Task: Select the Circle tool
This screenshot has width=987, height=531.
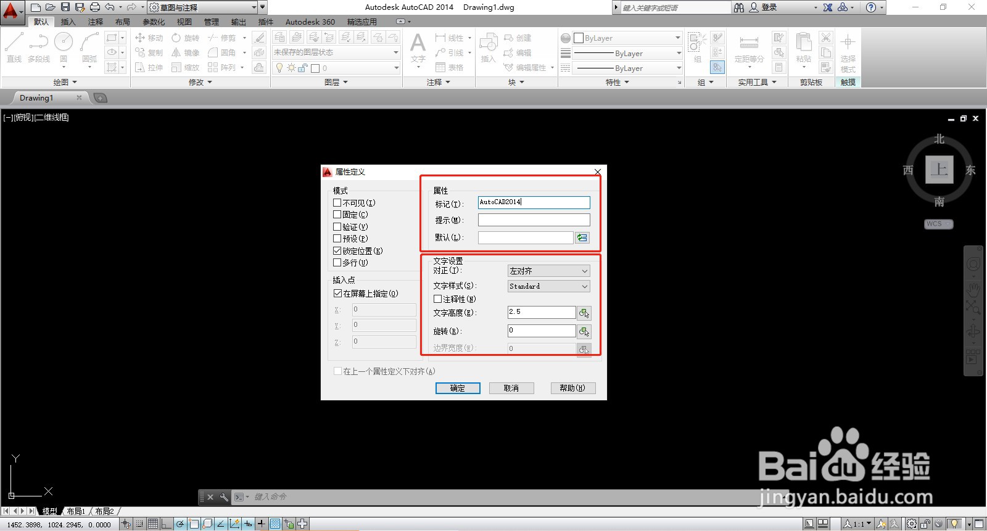Action: [64, 47]
